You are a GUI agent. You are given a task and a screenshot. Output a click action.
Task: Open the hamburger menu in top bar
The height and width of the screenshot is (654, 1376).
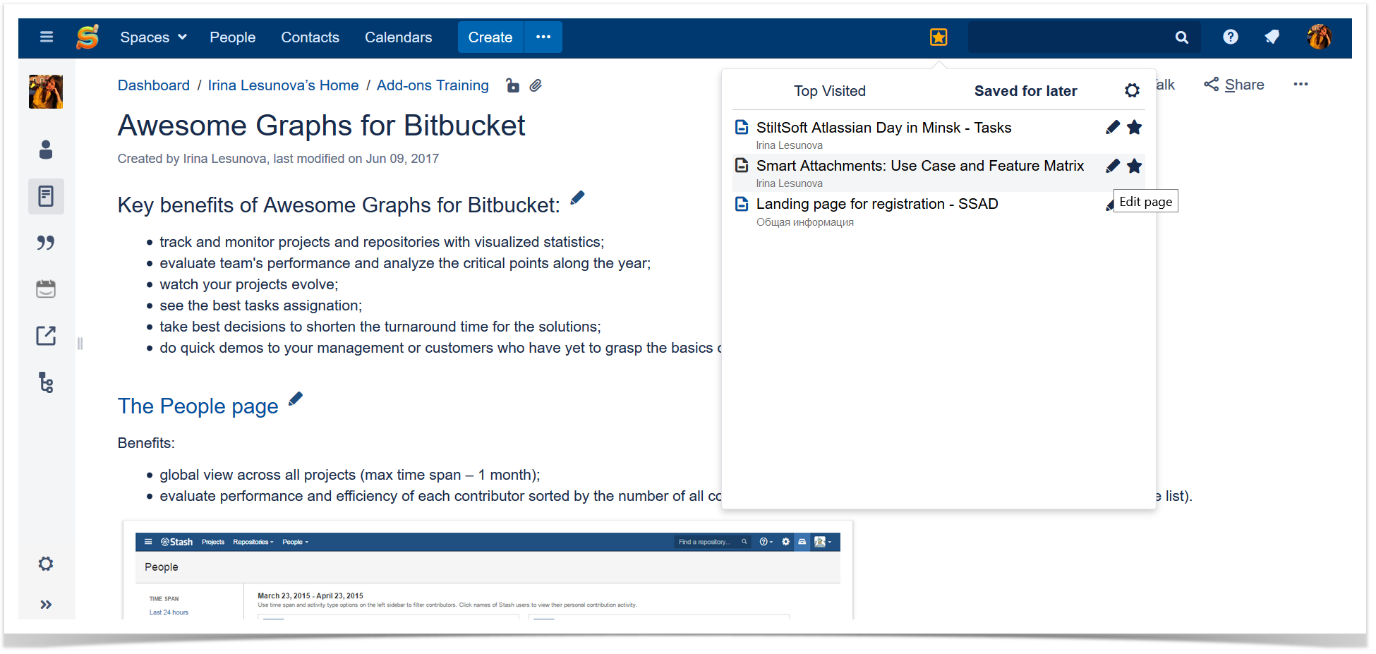[x=47, y=37]
